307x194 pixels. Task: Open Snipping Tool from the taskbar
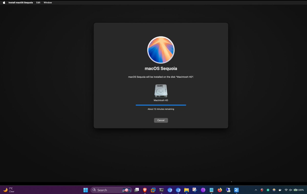coord(195,190)
